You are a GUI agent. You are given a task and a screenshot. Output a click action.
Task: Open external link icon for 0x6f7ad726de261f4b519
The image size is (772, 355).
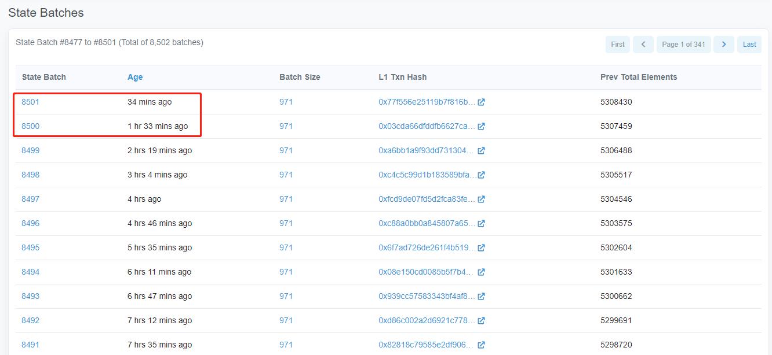click(x=481, y=248)
